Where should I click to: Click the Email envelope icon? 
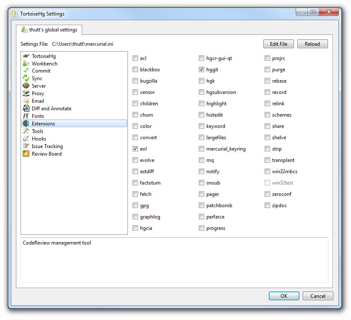click(x=26, y=101)
